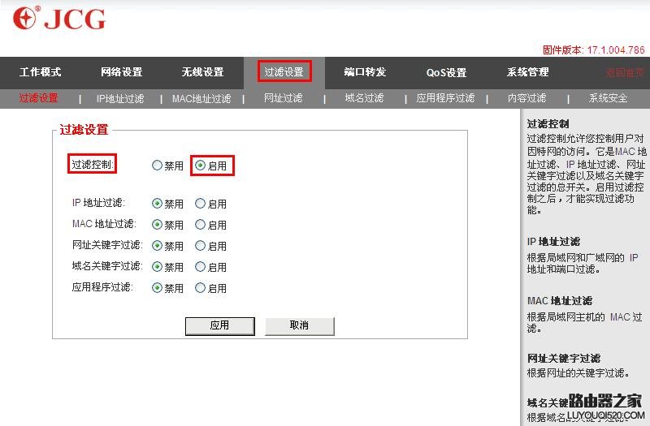The width and height of the screenshot is (650, 426).
Task: Set 过滤控制 to 启用
Action: pos(200,166)
